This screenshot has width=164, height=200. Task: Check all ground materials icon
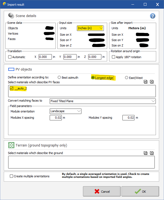(146, 153)
